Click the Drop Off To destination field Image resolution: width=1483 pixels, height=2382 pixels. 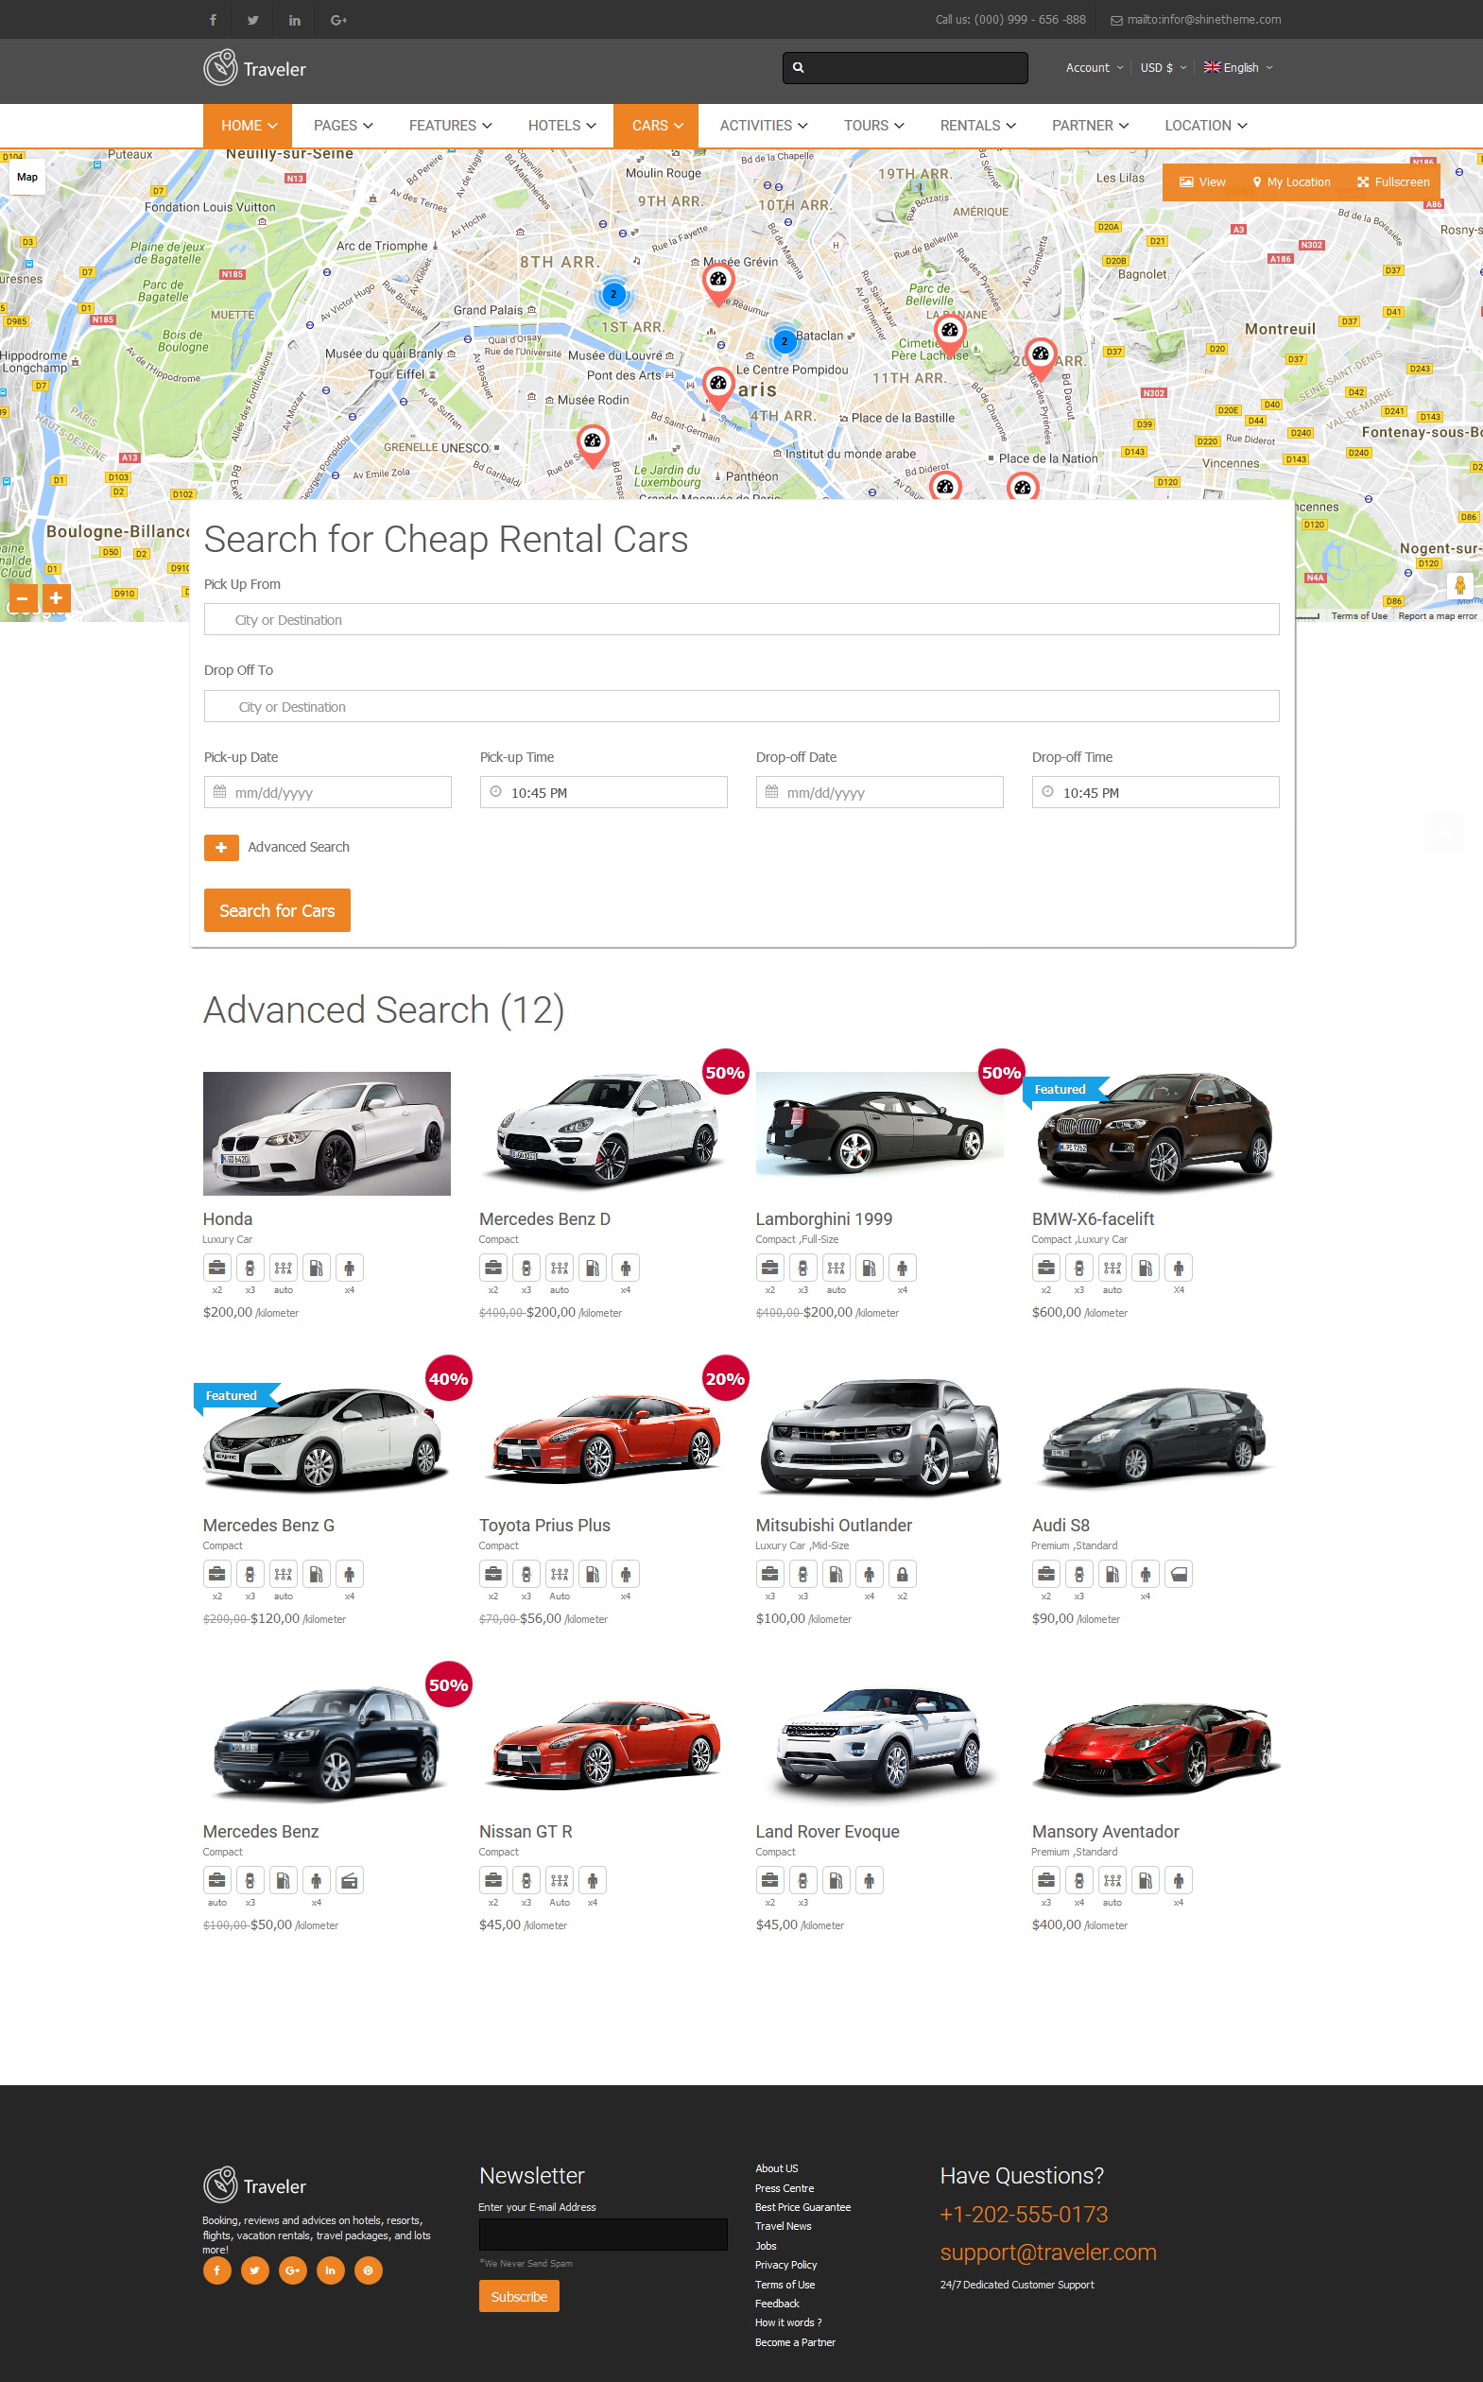[741, 707]
